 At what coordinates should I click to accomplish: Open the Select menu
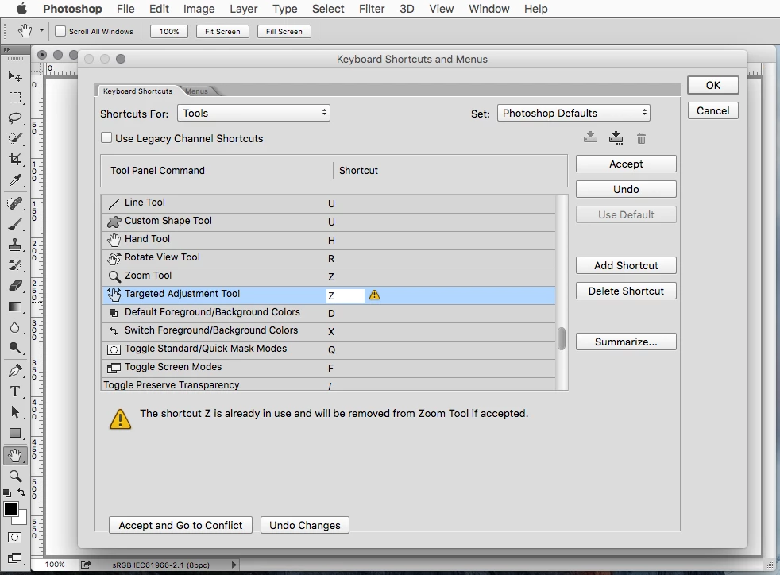point(328,9)
